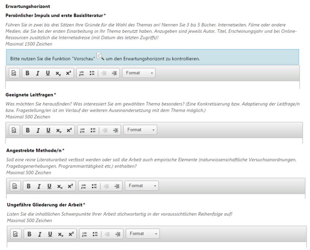Toggle bold in Ungefähre Gliederung editor
This screenshot has height=250, width=310.
coord(29,234)
